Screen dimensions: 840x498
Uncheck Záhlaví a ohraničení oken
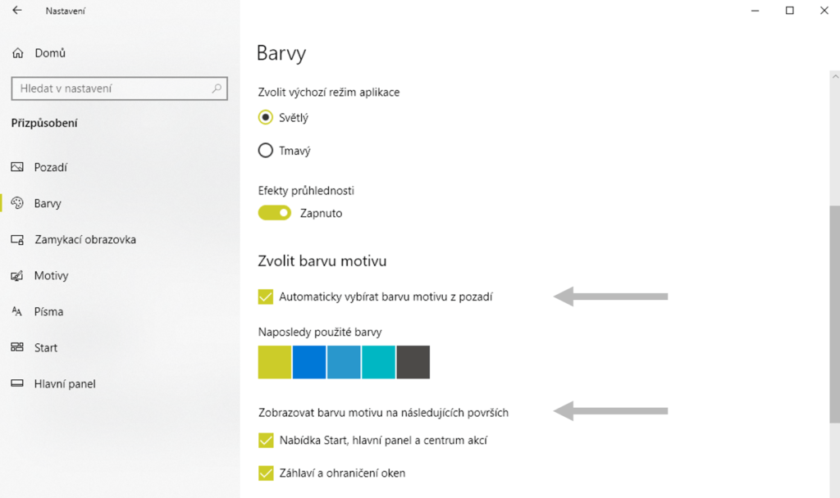click(x=266, y=473)
